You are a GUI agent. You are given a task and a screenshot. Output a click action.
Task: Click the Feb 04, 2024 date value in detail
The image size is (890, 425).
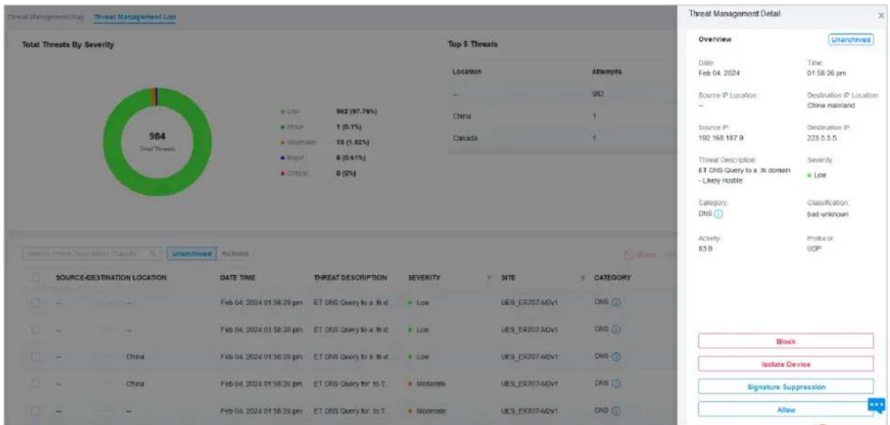click(719, 72)
